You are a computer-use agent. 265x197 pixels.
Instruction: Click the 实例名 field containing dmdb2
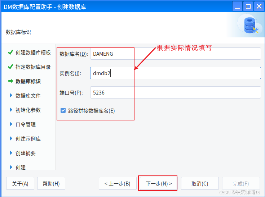point(176,73)
